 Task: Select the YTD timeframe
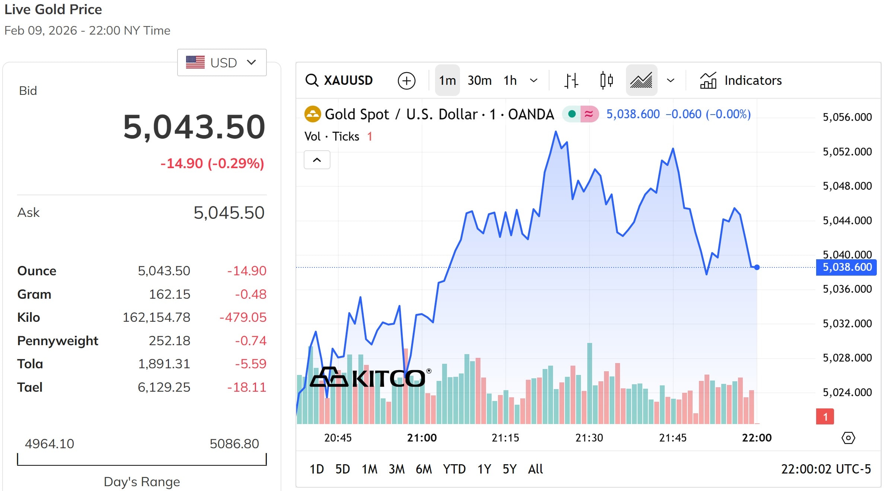454,469
